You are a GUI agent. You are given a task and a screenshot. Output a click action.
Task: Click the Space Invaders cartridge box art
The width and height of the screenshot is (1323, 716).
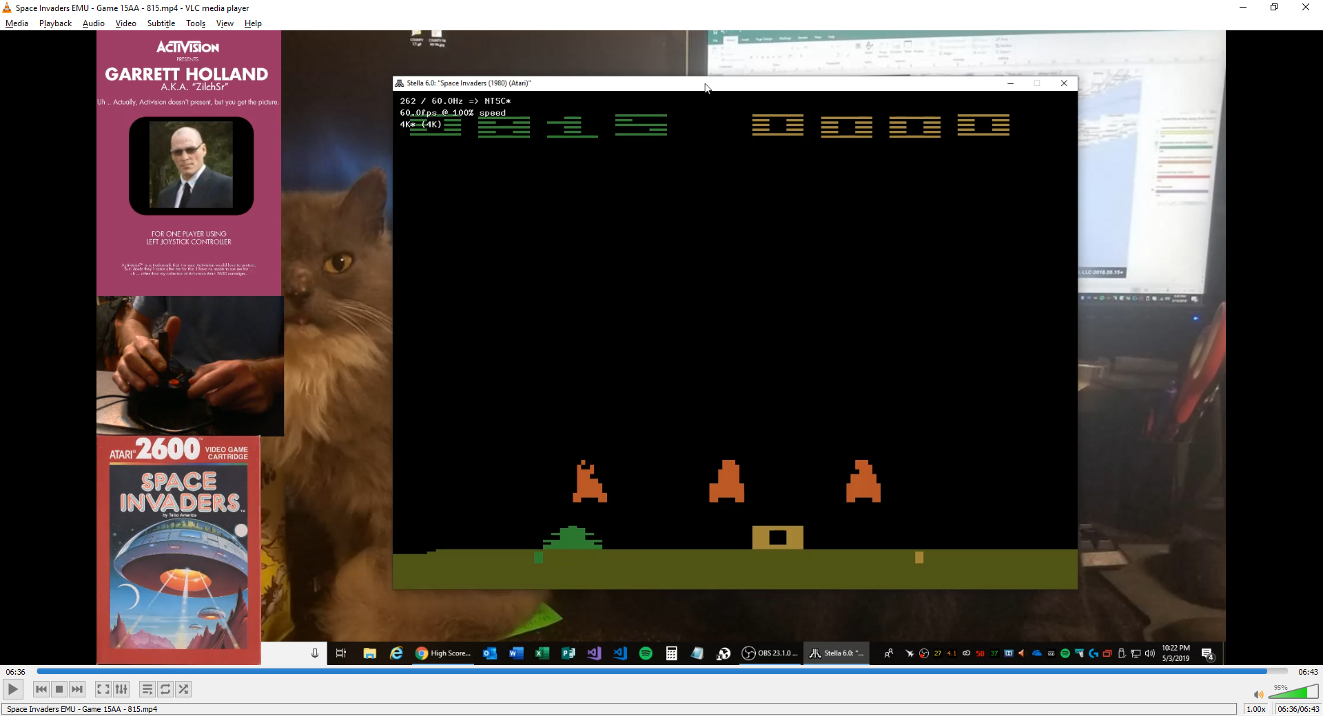[178, 550]
